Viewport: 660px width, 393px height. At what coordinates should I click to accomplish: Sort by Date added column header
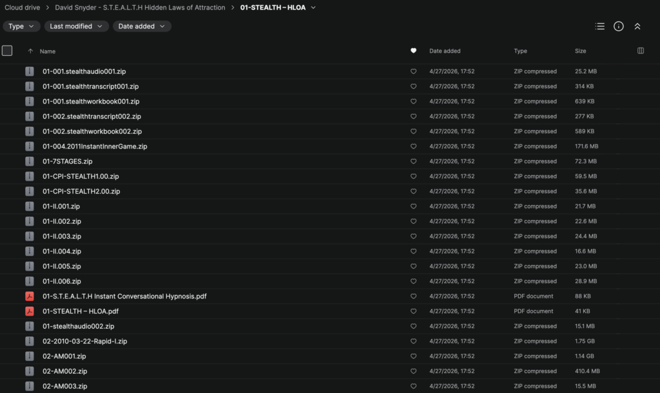(x=445, y=51)
